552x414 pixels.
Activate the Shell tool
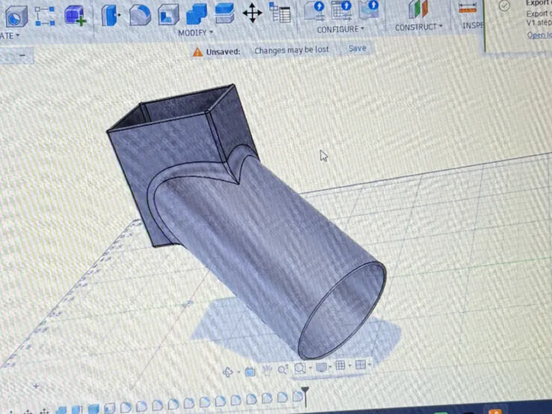(168, 14)
